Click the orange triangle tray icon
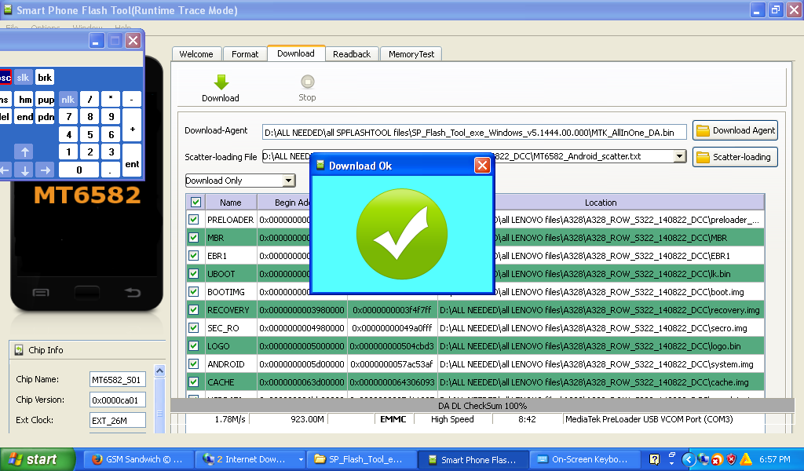The height and width of the screenshot is (471, 804). [746, 459]
